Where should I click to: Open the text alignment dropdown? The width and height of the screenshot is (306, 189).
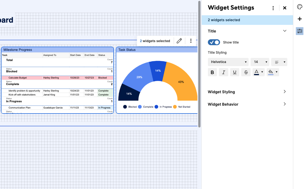pos(279,62)
